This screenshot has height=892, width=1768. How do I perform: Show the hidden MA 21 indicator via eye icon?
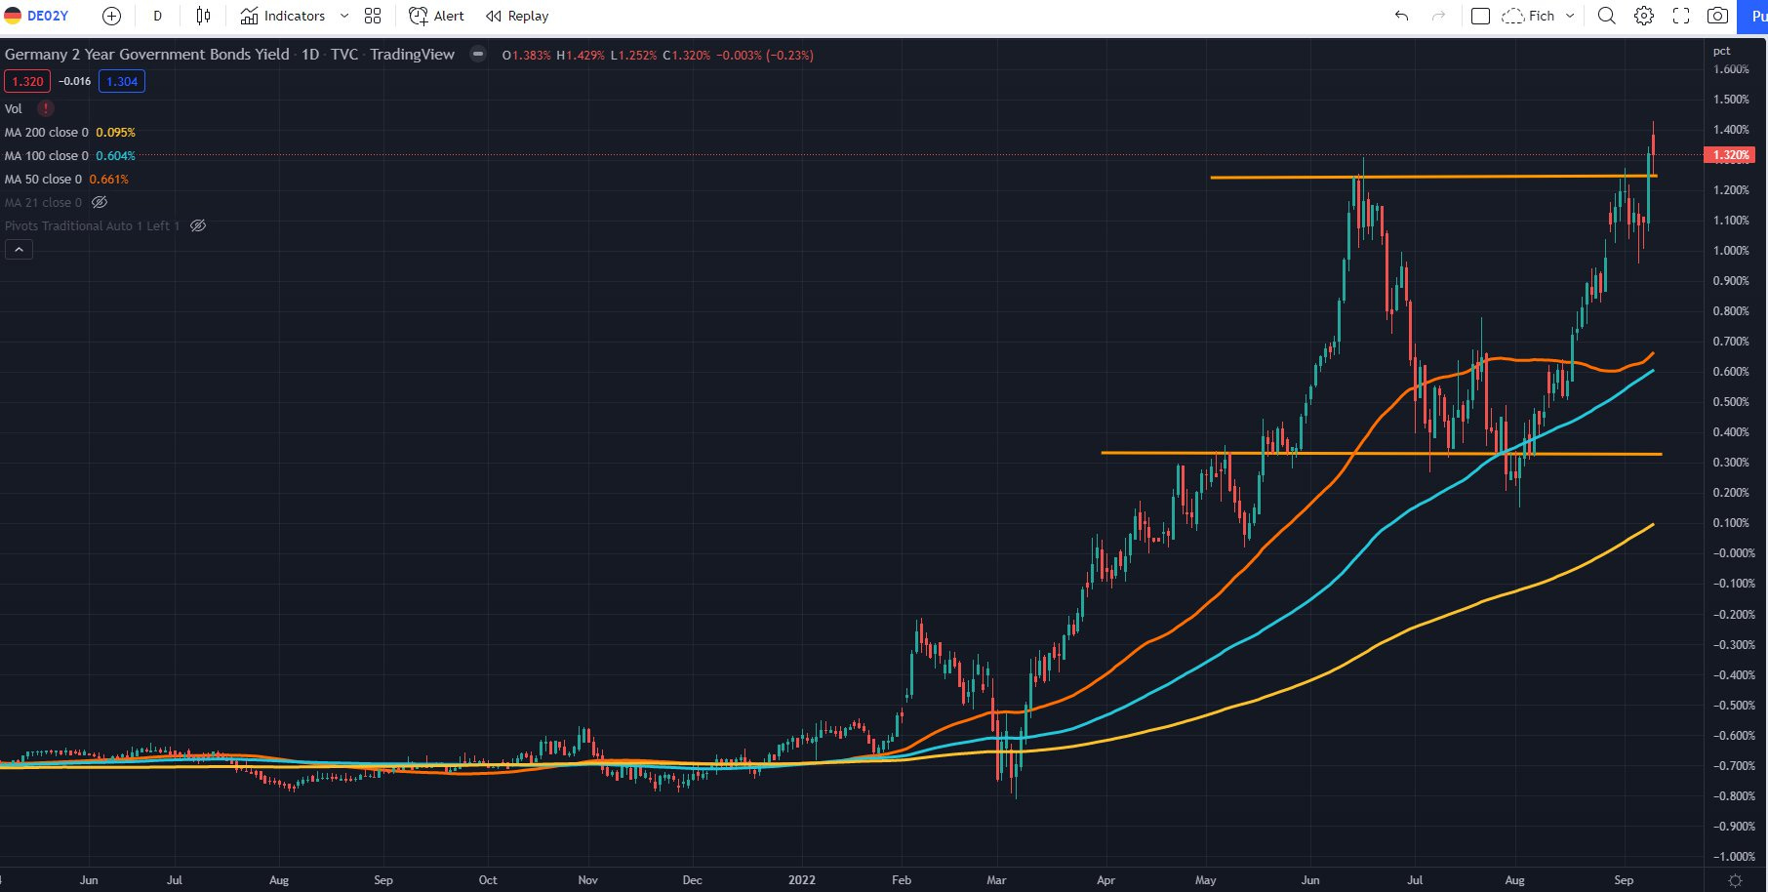pos(100,202)
